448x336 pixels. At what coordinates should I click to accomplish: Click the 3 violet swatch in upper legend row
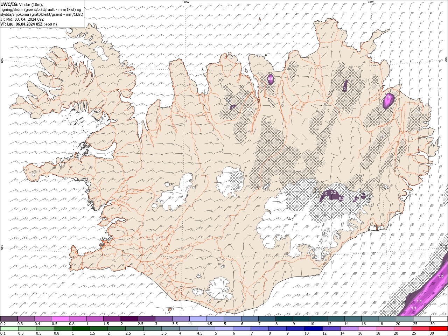[x=163, y=319]
